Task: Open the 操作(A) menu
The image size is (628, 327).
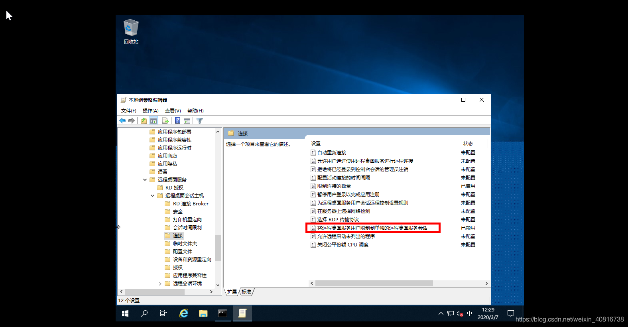Action: [150, 111]
